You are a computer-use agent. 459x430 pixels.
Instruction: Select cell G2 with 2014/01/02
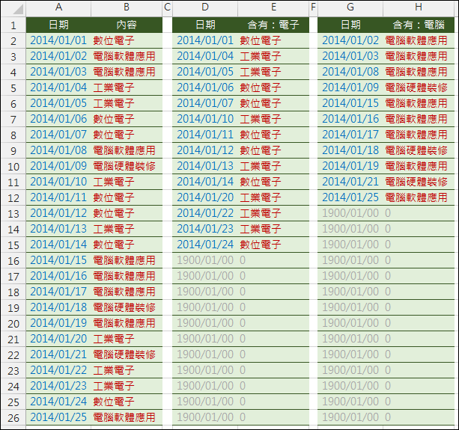pyautogui.click(x=350, y=40)
